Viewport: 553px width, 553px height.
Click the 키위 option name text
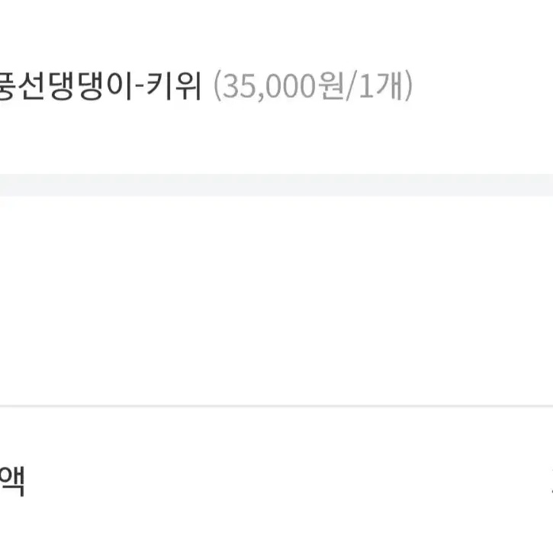174,85
